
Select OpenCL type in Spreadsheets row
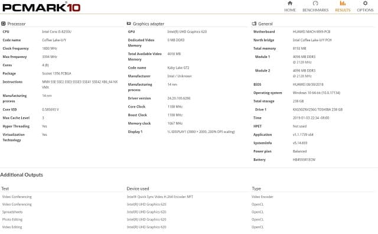[258, 212]
